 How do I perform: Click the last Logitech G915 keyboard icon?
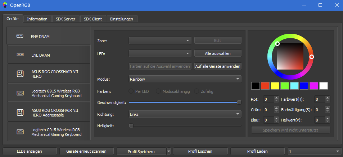(20, 132)
